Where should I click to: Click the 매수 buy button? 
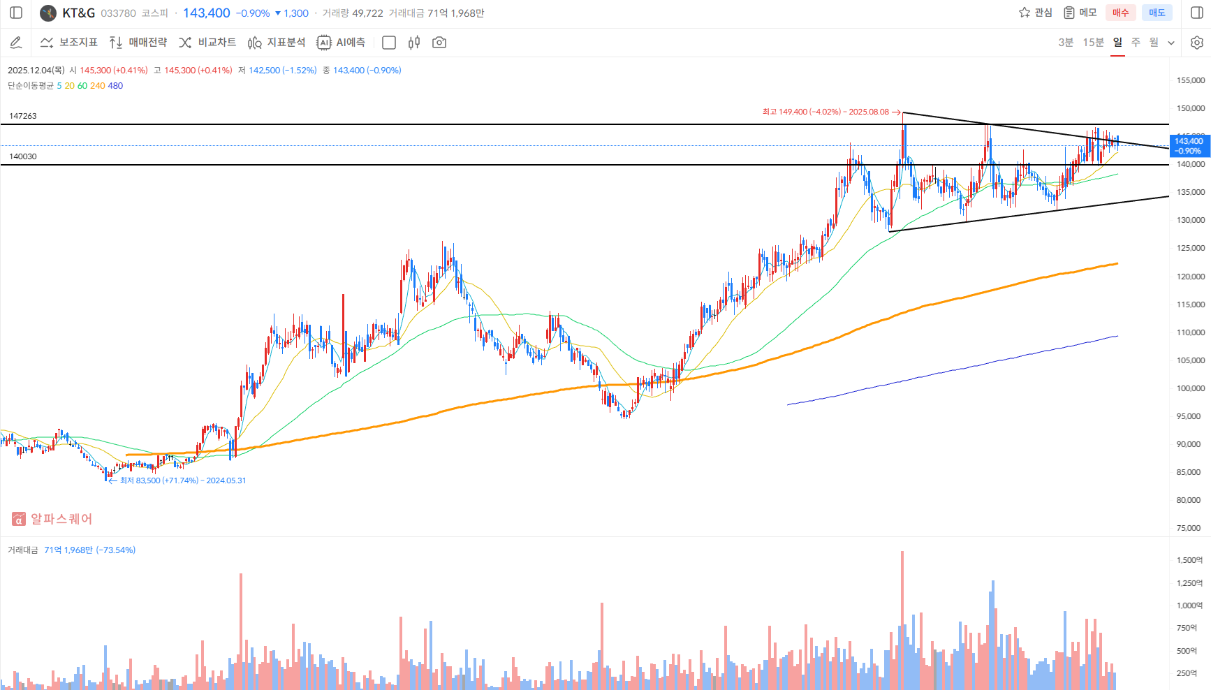(1120, 13)
